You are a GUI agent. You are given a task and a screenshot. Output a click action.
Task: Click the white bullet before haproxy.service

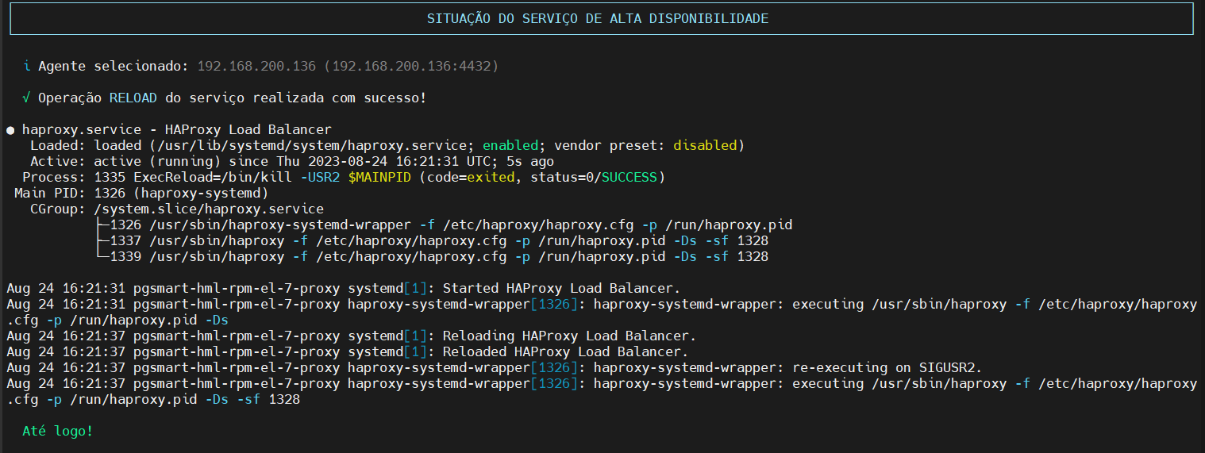point(10,129)
